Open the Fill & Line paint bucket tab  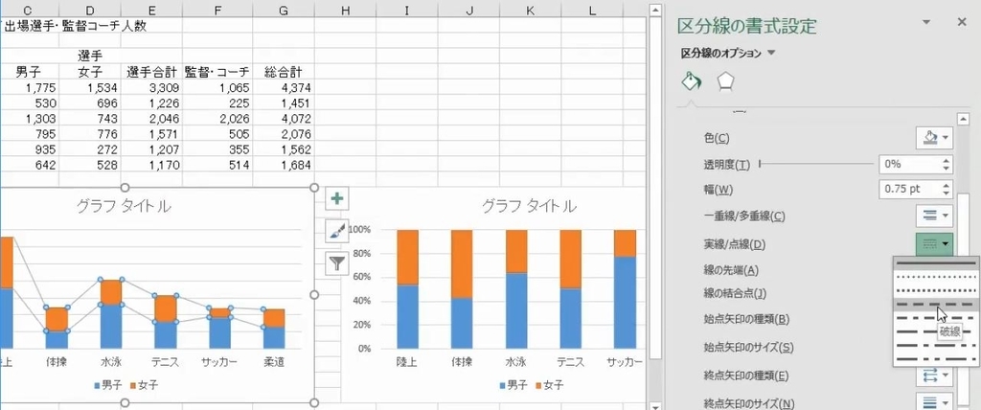[691, 80]
